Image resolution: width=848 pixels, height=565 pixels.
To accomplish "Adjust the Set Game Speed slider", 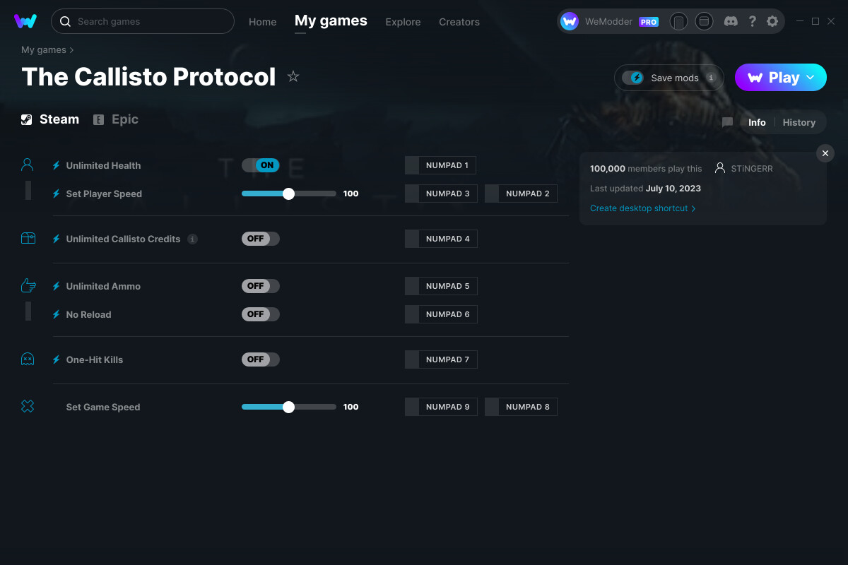I will click(x=288, y=406).
